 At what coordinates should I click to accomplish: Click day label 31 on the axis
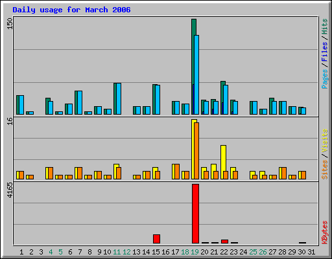pyautogui.click(x=311, y=252)
